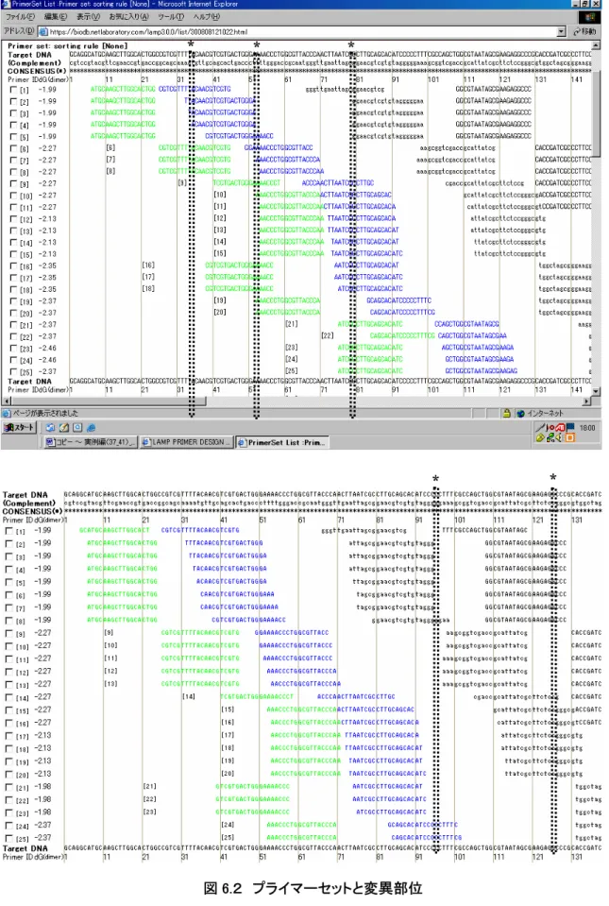Open the 編集(E) menu
Viewport: 609px width, 906px height.
click(x=56, y=17)
